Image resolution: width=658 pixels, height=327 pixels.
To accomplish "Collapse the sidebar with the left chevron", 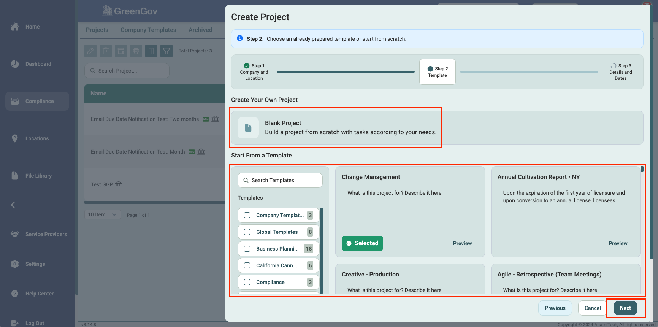I will (x=13, y=205).
